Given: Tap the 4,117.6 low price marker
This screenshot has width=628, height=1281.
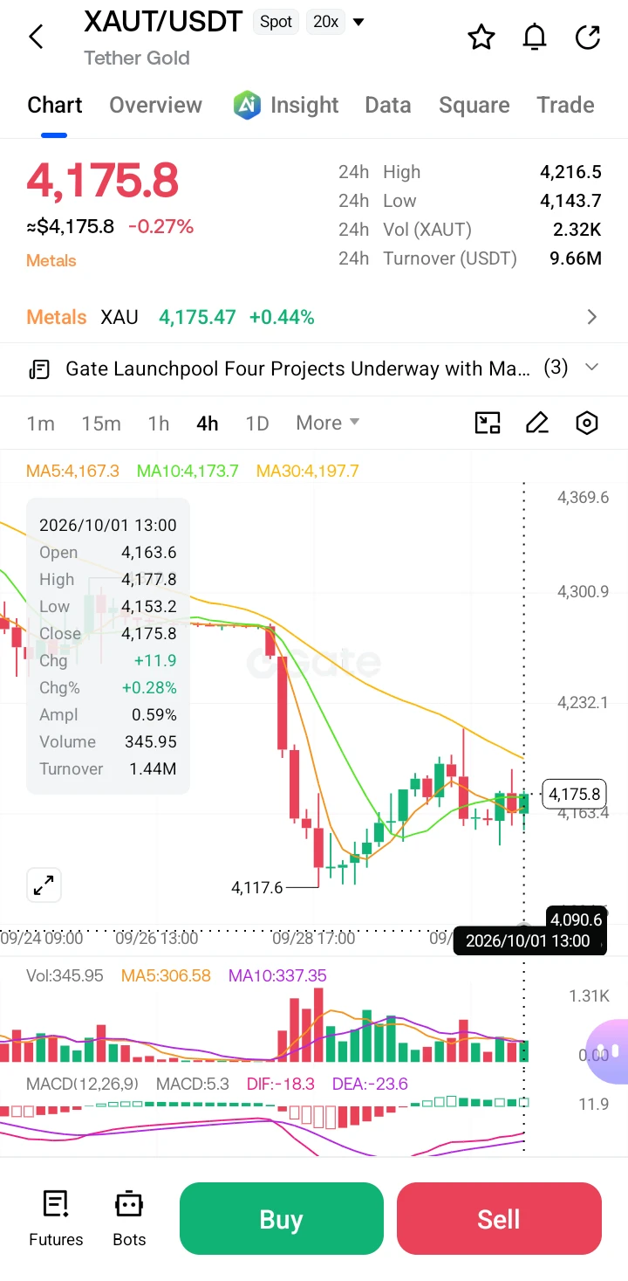Looking at the screenshot, I should [x=257, y=887].
